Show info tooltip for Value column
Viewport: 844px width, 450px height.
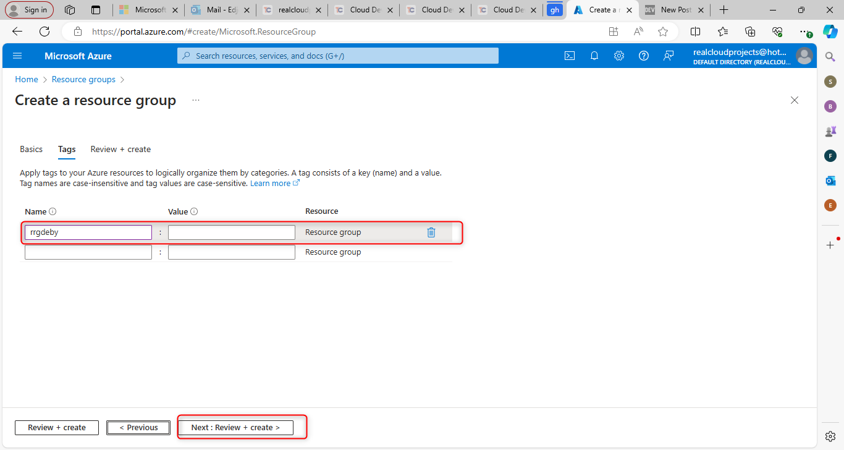point(194,211)
